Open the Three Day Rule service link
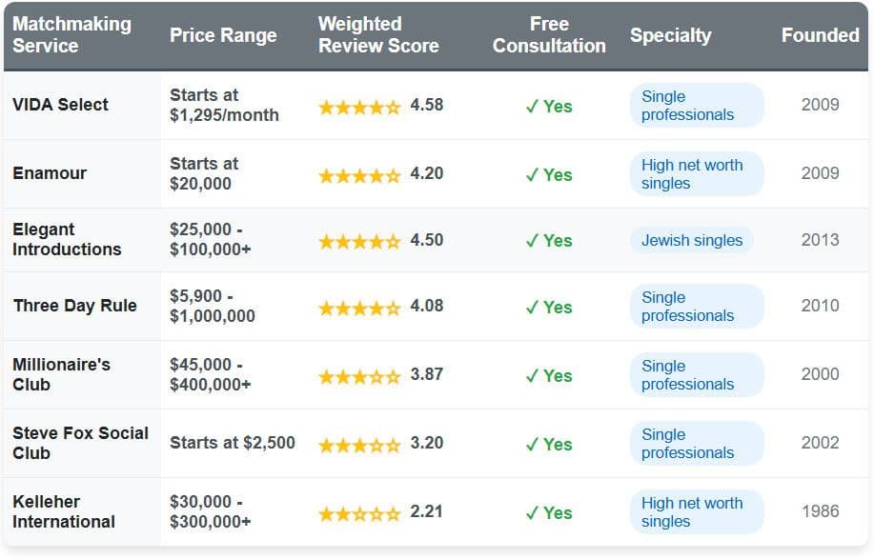The width and height of the screenshot is (874, 559). pos(75,306)
